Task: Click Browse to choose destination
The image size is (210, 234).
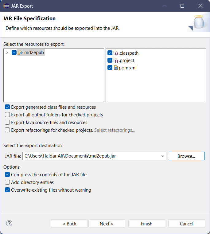Action: [x=186, y=156]
